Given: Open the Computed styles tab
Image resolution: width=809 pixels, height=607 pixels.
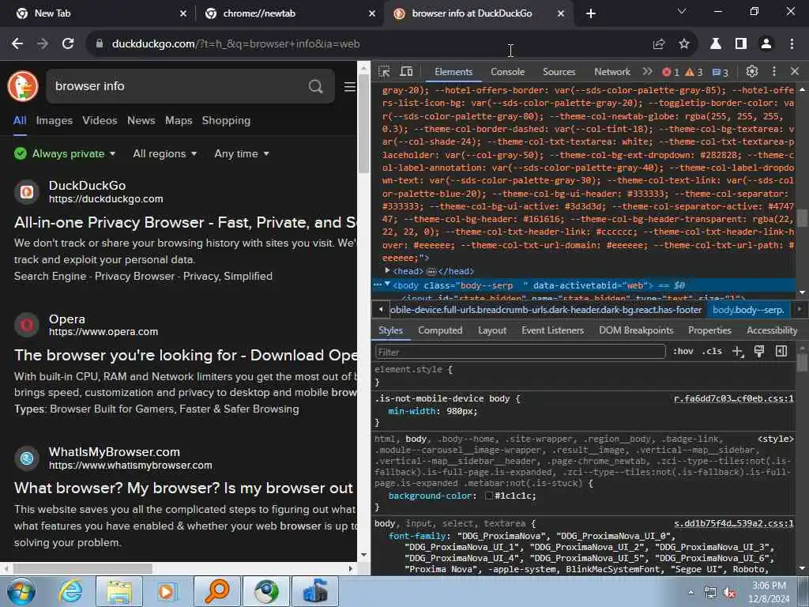Looking at the screenshot, I should 440,330.
